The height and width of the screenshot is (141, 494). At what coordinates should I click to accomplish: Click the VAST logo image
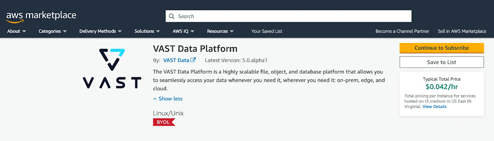[112, 69]
